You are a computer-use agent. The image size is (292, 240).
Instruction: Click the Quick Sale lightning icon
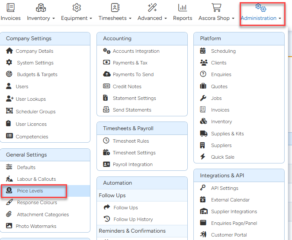coord(203,157)
